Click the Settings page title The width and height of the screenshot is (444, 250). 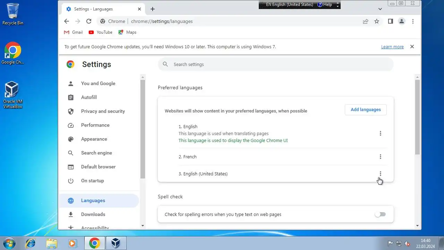(96, 64)
